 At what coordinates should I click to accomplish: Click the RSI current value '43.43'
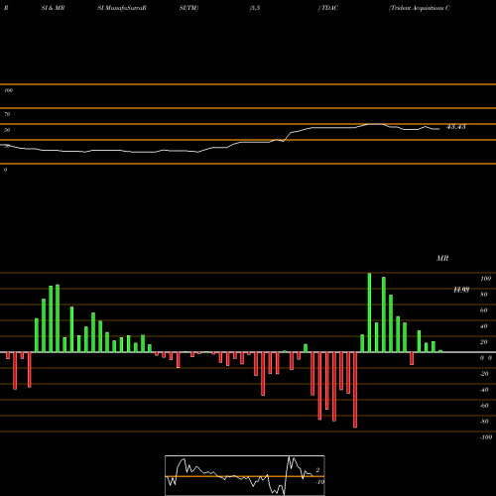[x=456, y=127]
